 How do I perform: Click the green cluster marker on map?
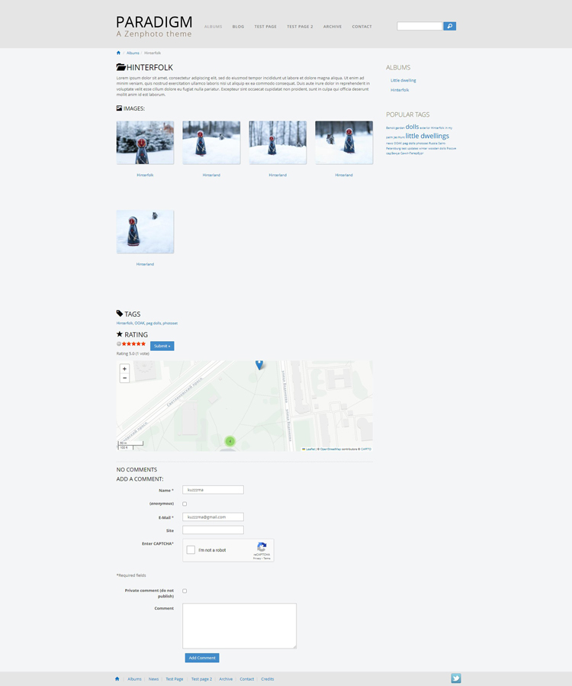230,441
